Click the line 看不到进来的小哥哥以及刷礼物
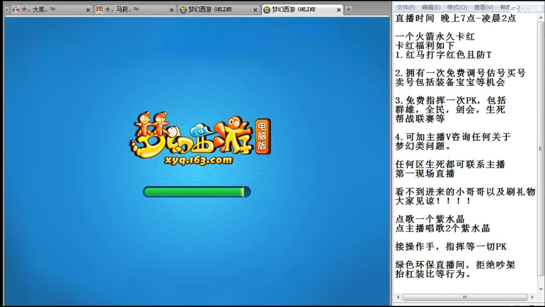Viewport: 545px width, 307px height. 465,192
